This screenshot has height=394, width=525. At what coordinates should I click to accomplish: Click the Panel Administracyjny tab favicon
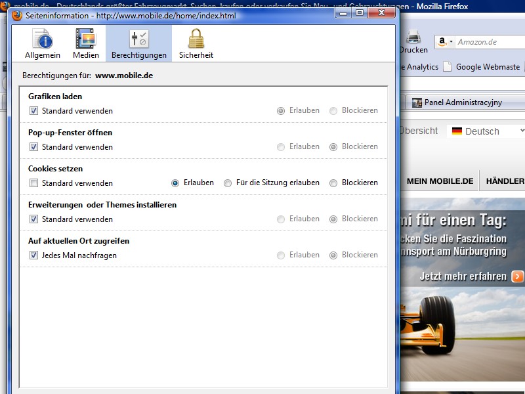(x=417, y=102)
